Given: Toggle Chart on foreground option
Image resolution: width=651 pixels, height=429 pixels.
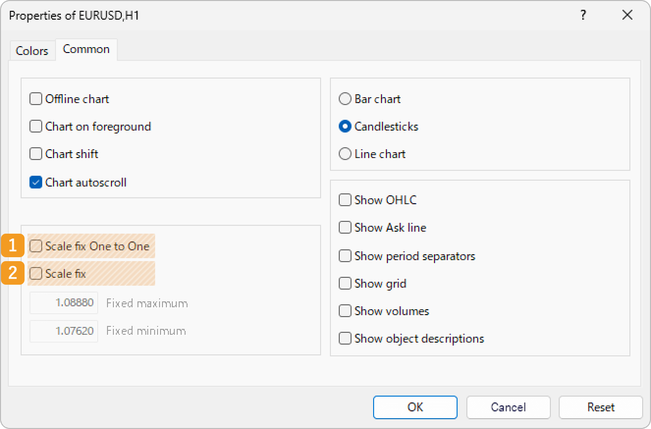Looking at the screenshot, I should pos(36,127).
